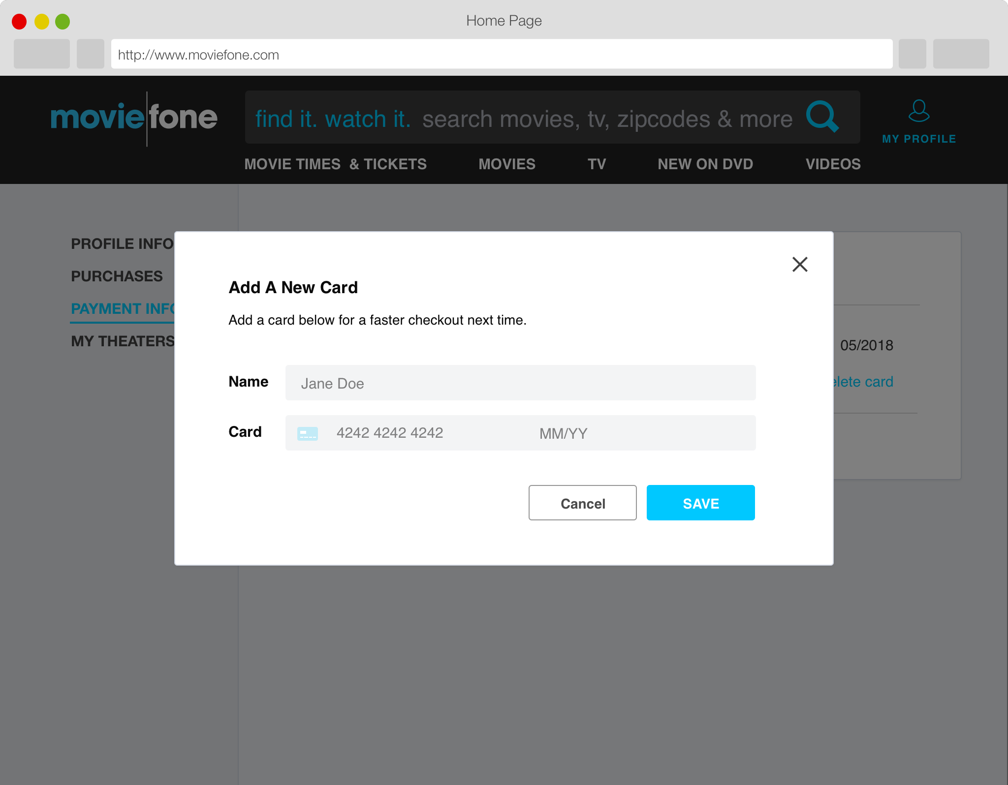Focus the Name input field
The image size is (1008, 785).
pos(520,383)
